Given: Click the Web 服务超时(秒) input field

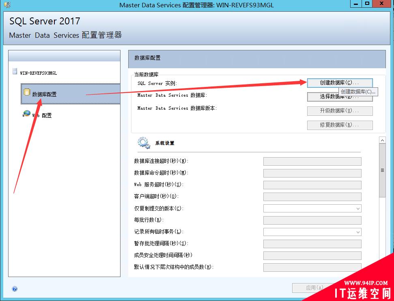Looking at the screenshot, I should 312,185.
